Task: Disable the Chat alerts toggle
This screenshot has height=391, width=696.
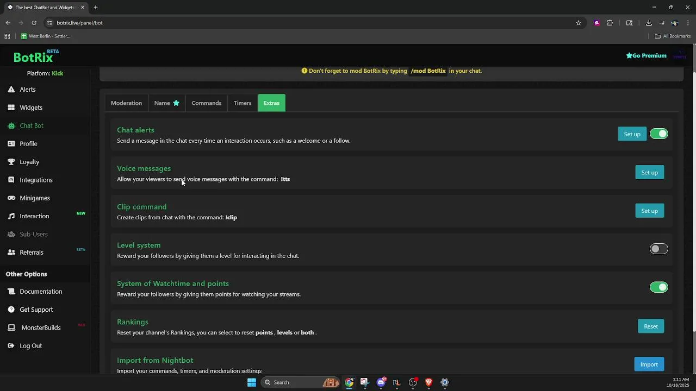Action: (x=659, y=134)
